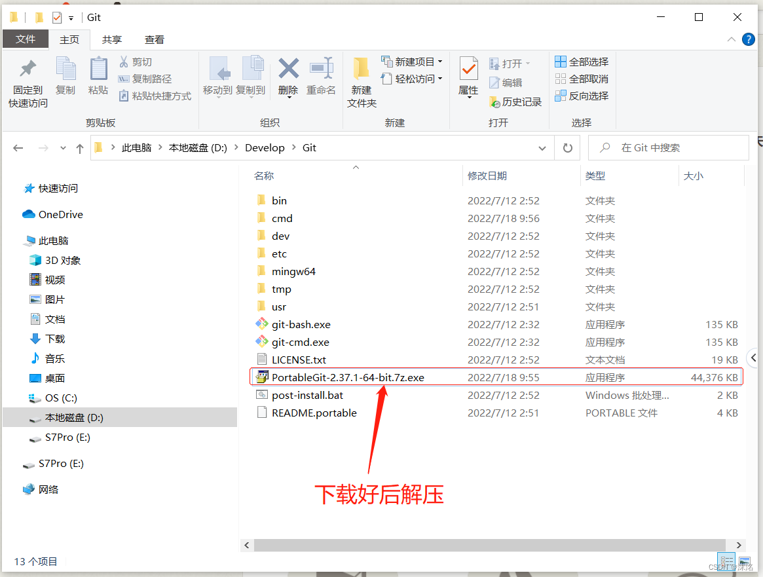The width and height of the screenshot is (763, 577).
Task: Select the git-cmd.exe file icon
Action: [262, 342]
